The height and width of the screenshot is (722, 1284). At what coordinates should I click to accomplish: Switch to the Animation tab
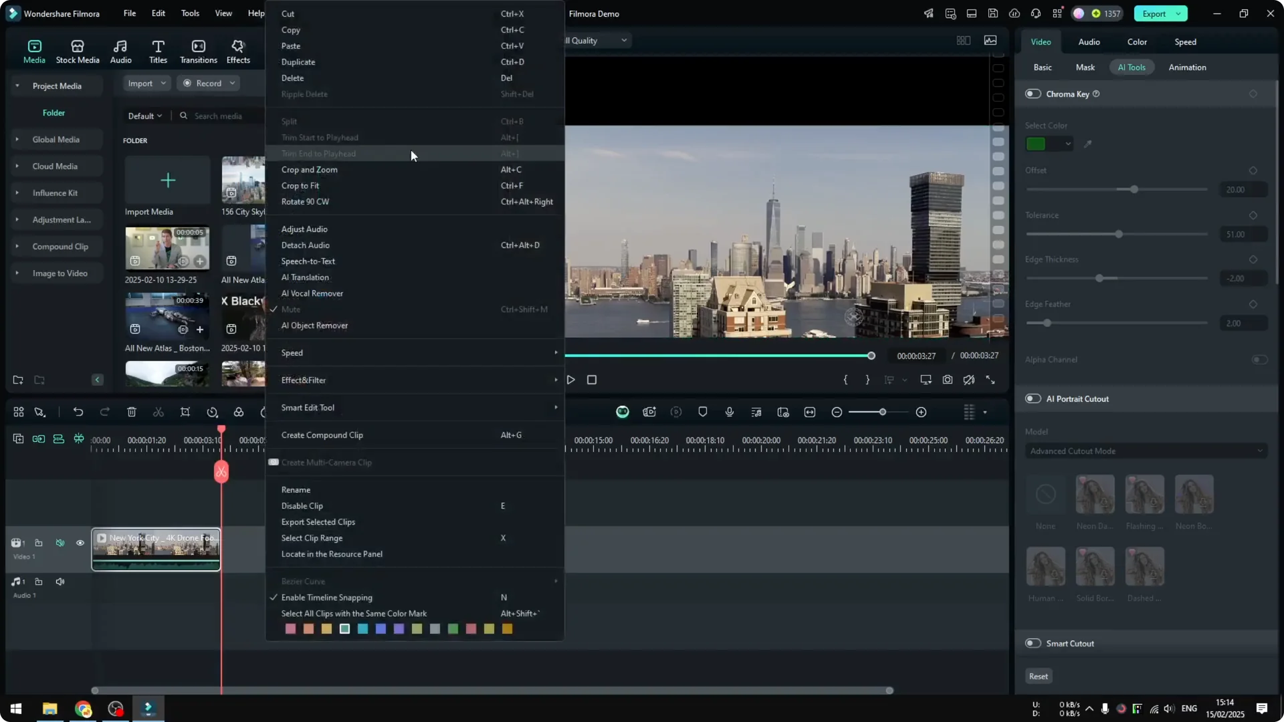pyautogui.click(x=1187, y=67)
